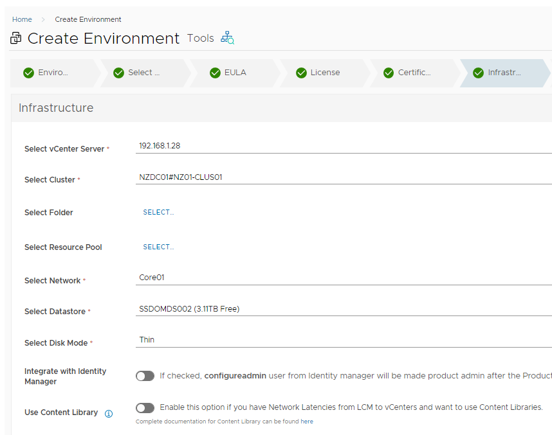Image resolution: width=552 pixels, height=435 pixels.
Task: Open the Content Library documentation 'here' link
Action: (x=307, y=422)
